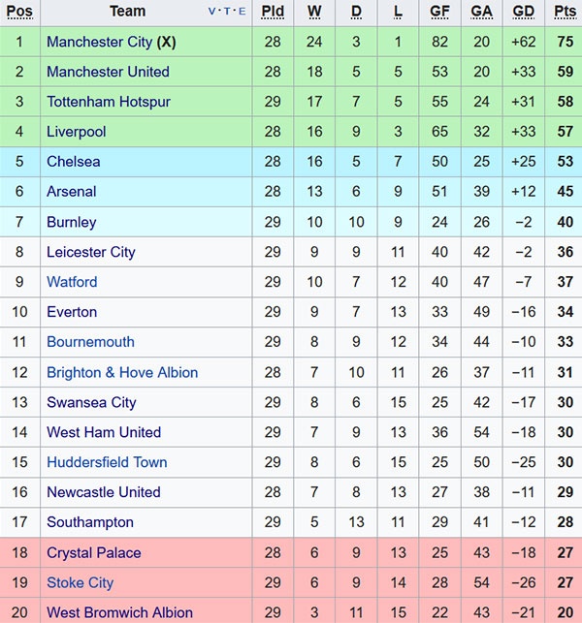
Task: Open the Chelsea team link
Action: pyautogui.click(x=73, y=162)
